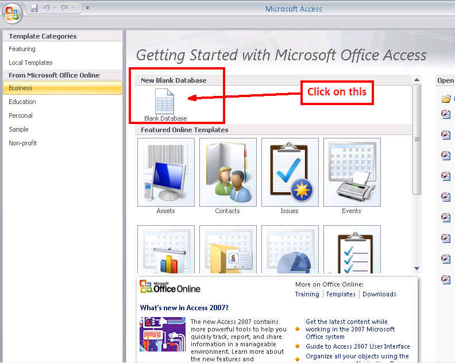Open 'Organize all your objects using the' link
Image resolution: width=455 pixels, height=363 pixels.
[357, 356]
